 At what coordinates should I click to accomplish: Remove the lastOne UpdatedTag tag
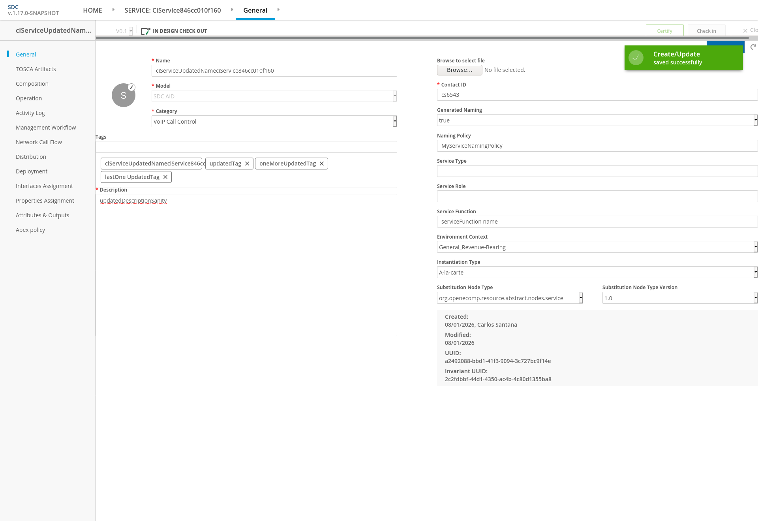point(165,177)
